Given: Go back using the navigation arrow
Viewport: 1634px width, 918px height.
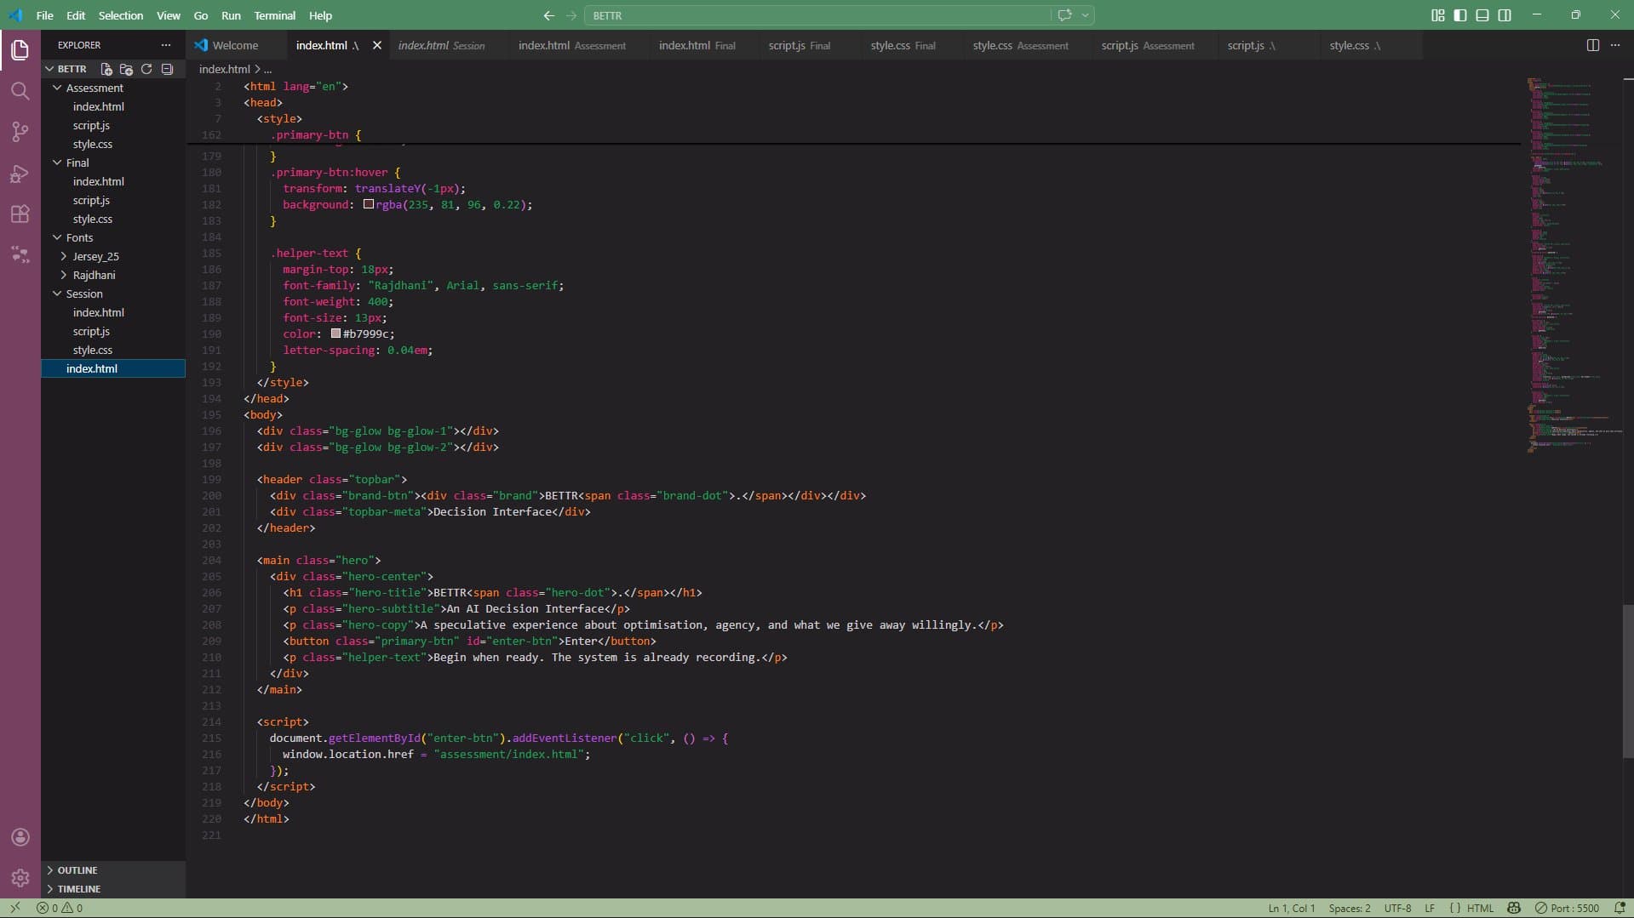Looking at the screenshot, I should (548, 15).
